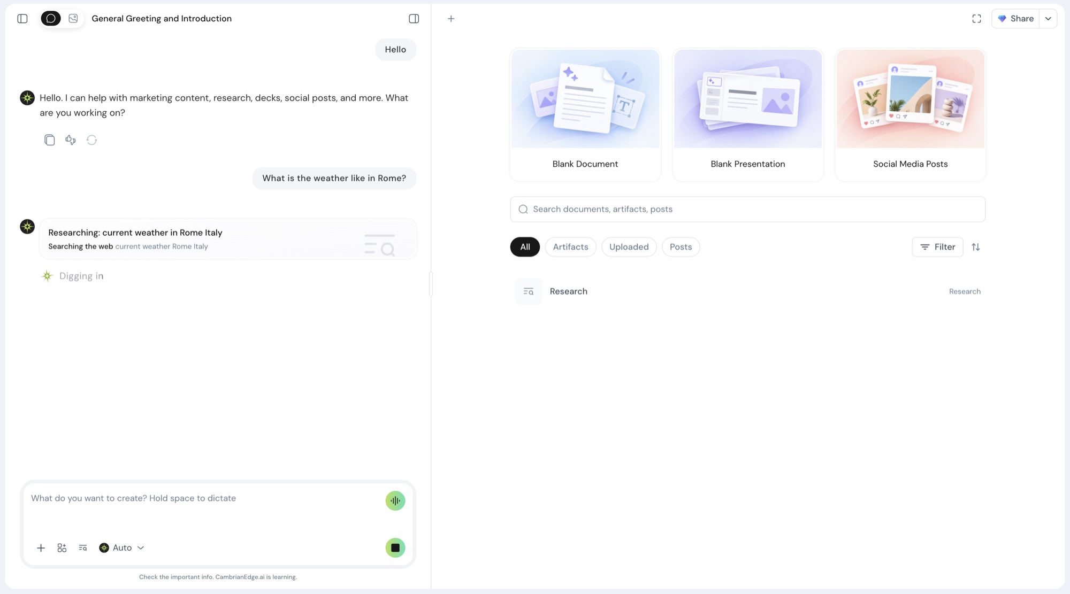Click the Search documents, artifacts, posts field
The width and height of the screenshot is (1070, 594).
point(748,210)
